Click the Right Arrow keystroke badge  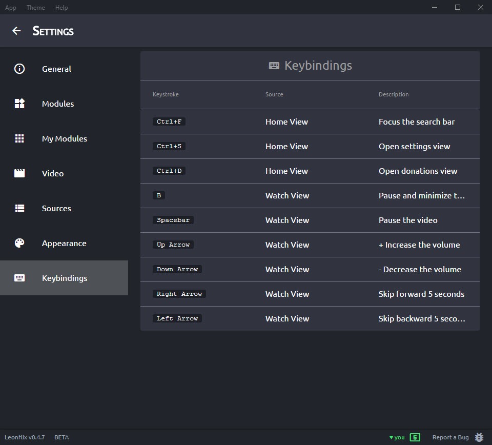179,294
